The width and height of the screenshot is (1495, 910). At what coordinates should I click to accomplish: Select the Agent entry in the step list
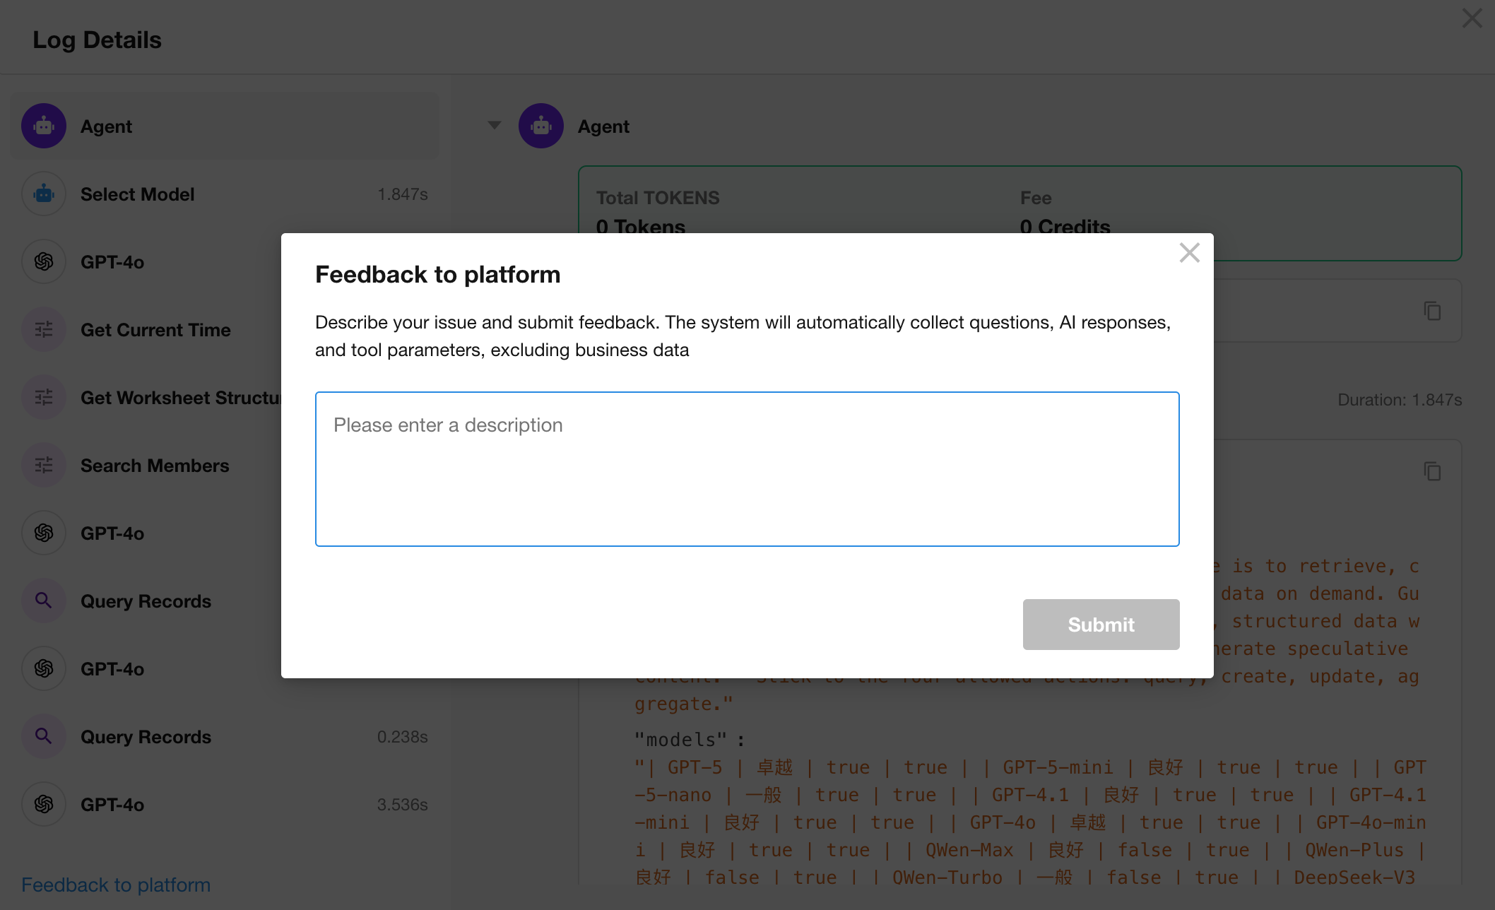point(225,126)
